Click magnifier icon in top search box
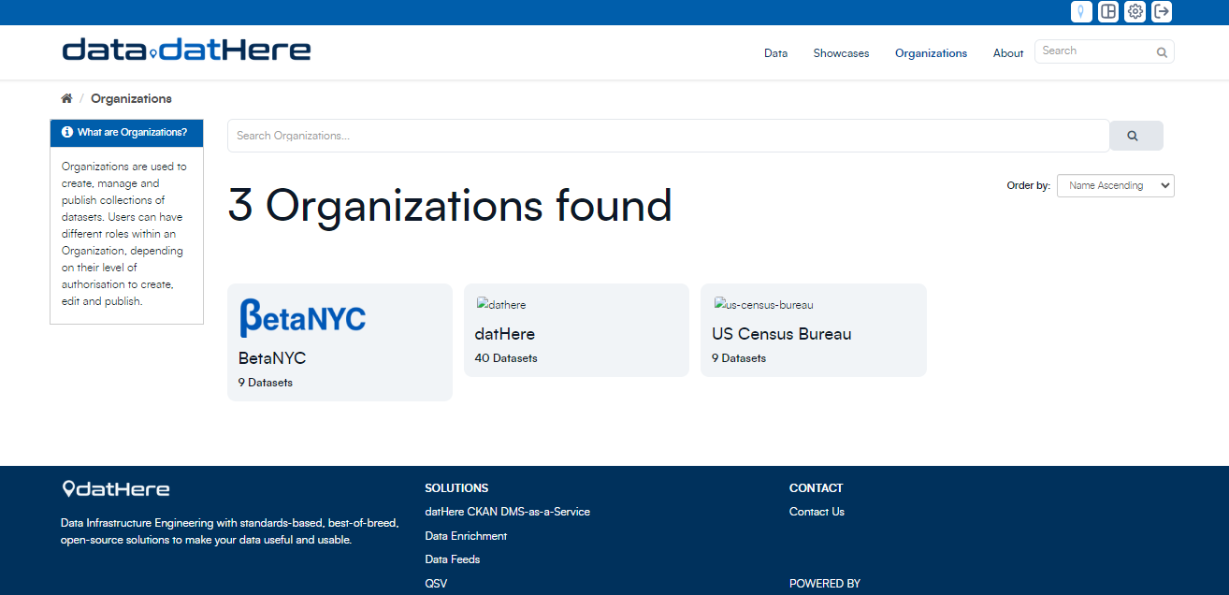The image size is (1229, 595). (1162, 52)
